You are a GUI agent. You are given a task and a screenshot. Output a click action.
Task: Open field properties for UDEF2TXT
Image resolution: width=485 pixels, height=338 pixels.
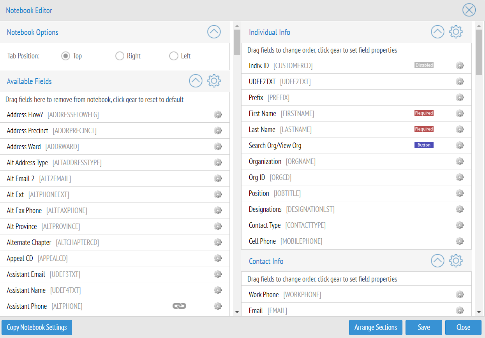tap(460, 81)
